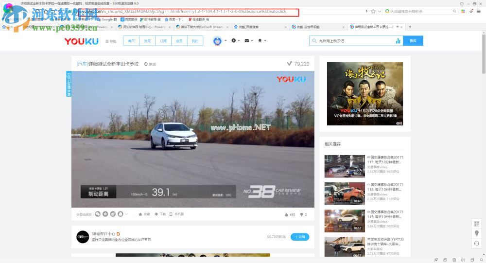This screenshot has width=486, height=263.
Task: Share to Qzone star icon
Action: coord(105,214)
